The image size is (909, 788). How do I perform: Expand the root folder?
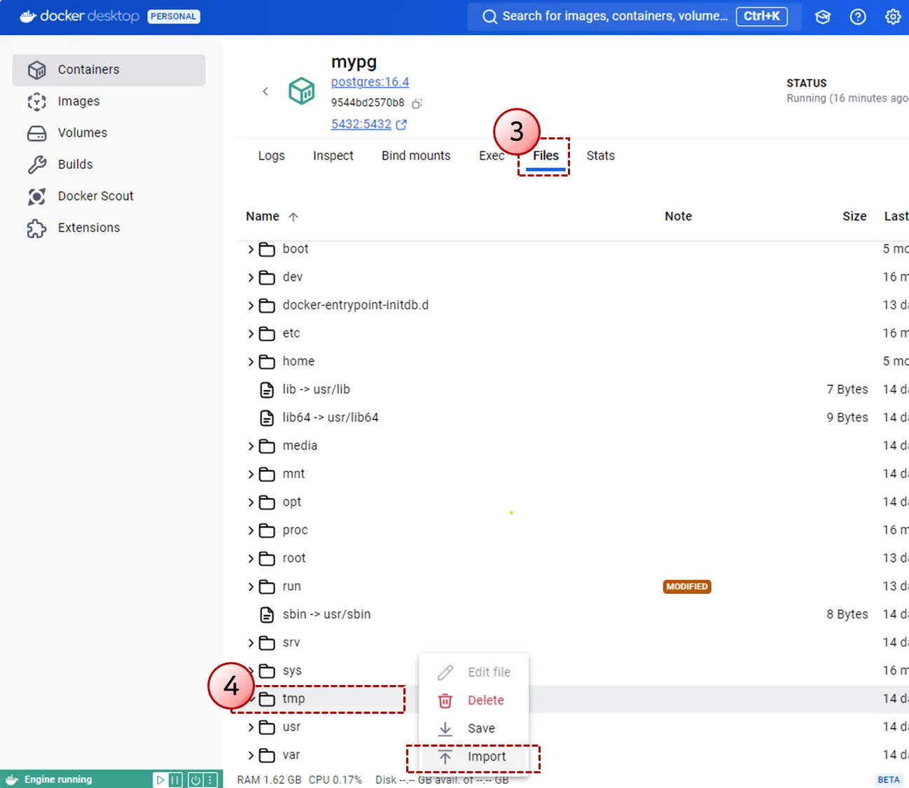pos(251,558)
